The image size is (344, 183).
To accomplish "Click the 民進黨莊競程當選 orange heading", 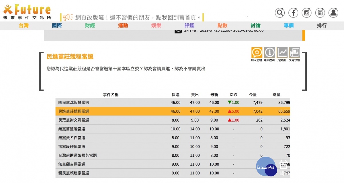I will click(x=70, y=56).
